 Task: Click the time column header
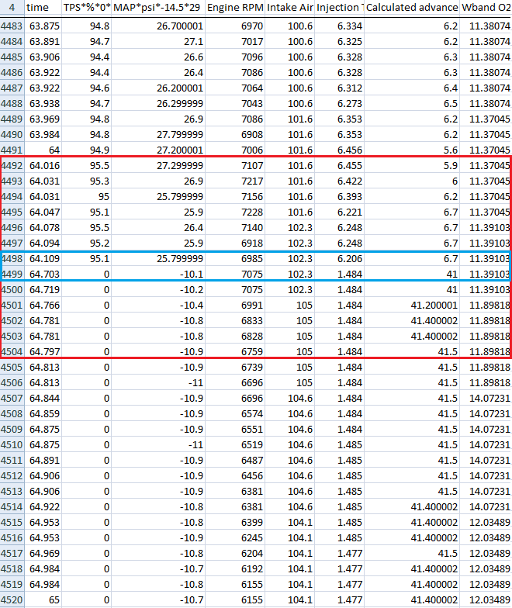coord(43,8)
